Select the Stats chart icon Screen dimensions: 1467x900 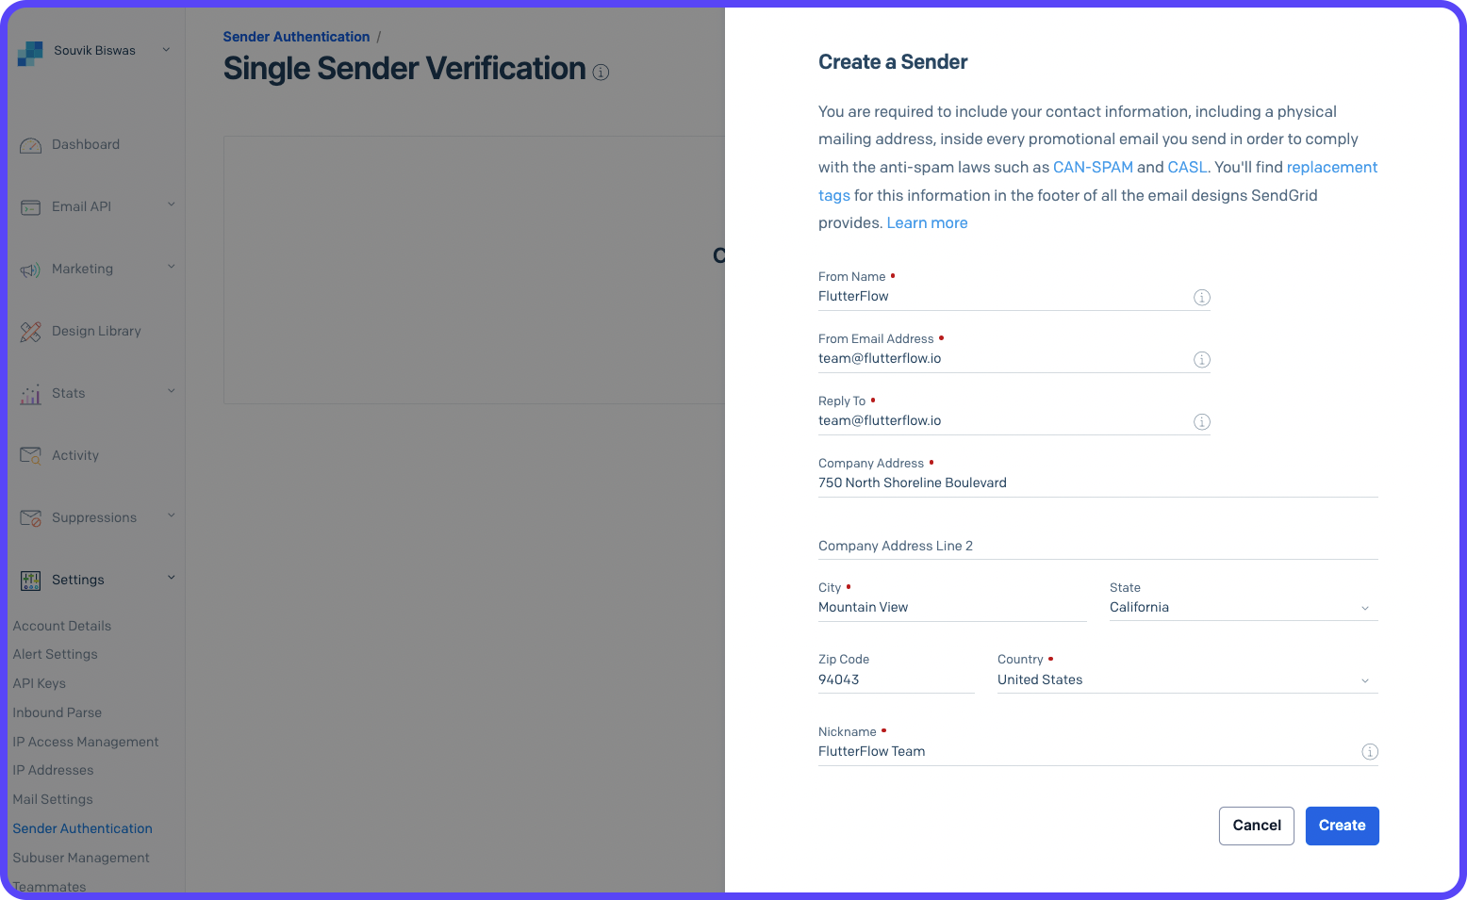tap(31, 393)
